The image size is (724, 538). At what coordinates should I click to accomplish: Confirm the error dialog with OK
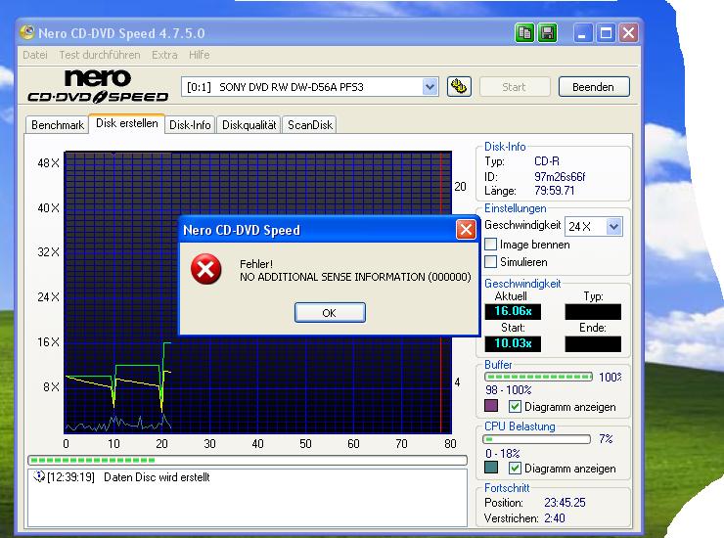330,313
